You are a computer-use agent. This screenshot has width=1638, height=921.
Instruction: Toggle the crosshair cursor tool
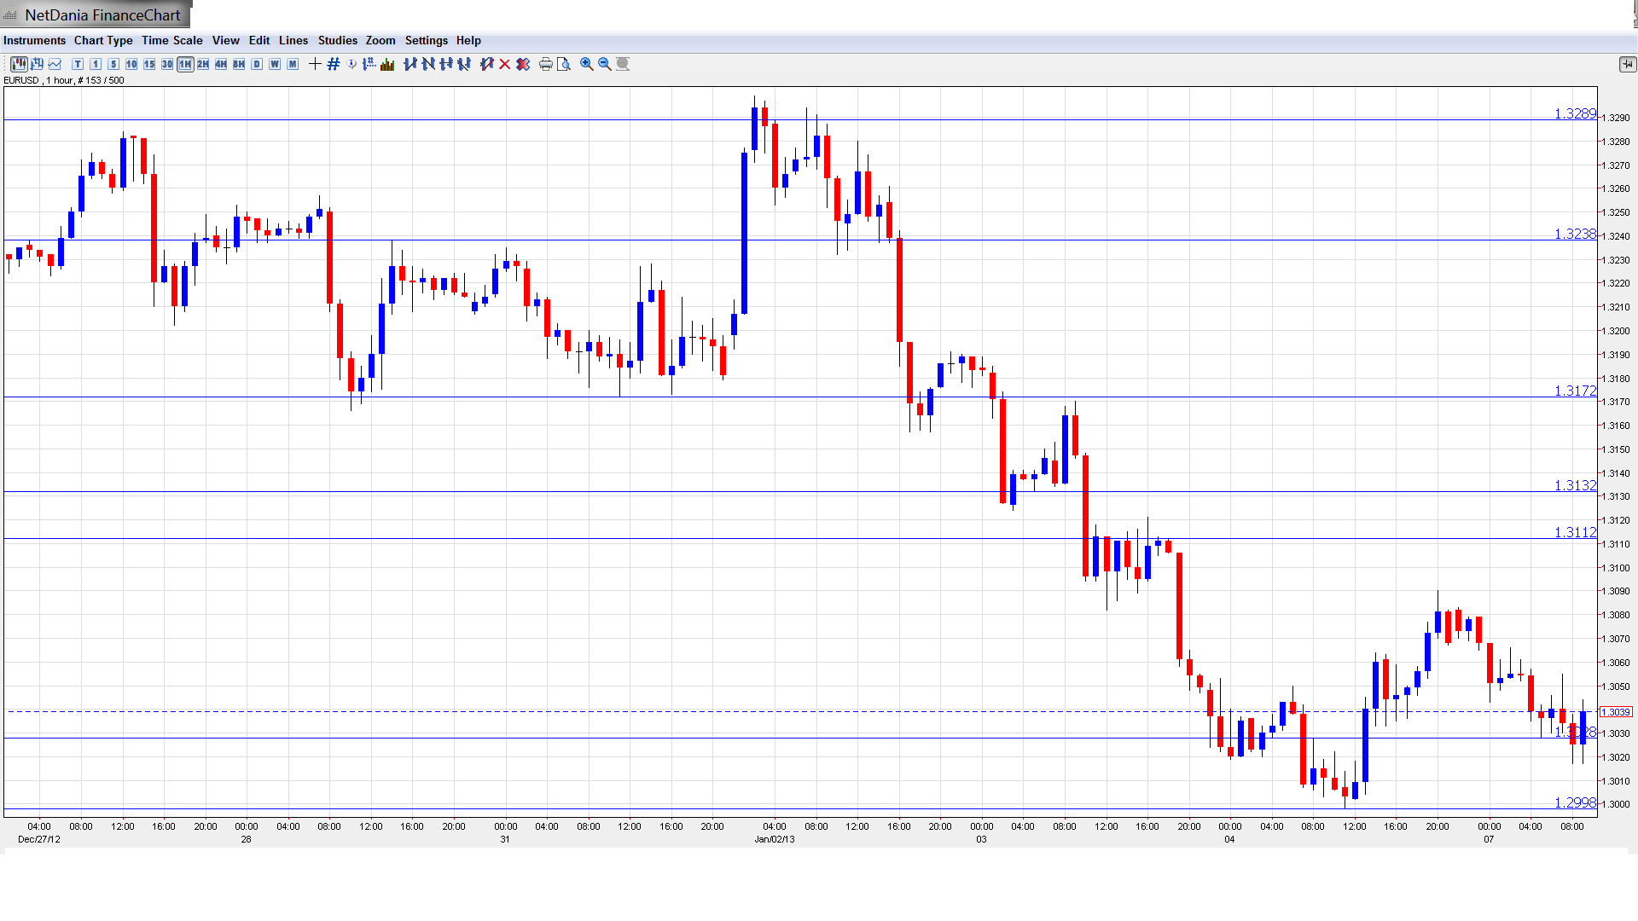315,64
